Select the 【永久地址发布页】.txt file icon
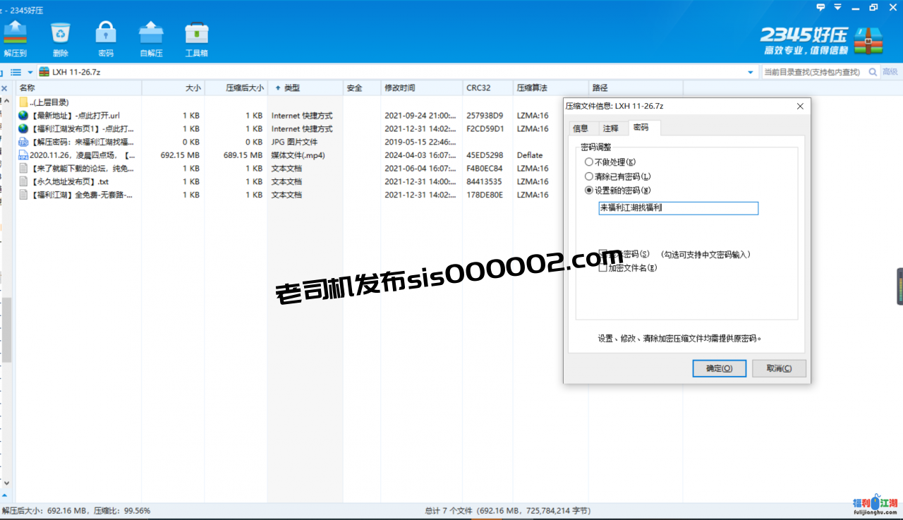The width and height of the screenshot is (903, 520). click(x=23, y=181)
